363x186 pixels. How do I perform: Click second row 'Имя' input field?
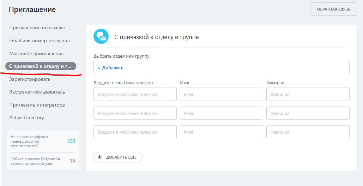point(222,114)
